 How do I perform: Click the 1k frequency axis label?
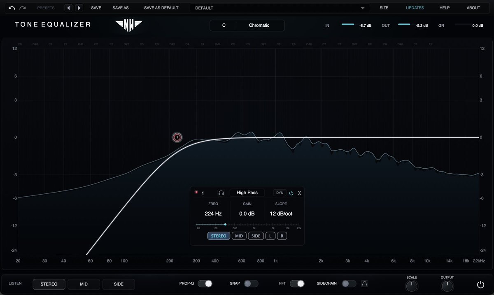point(275,261)
